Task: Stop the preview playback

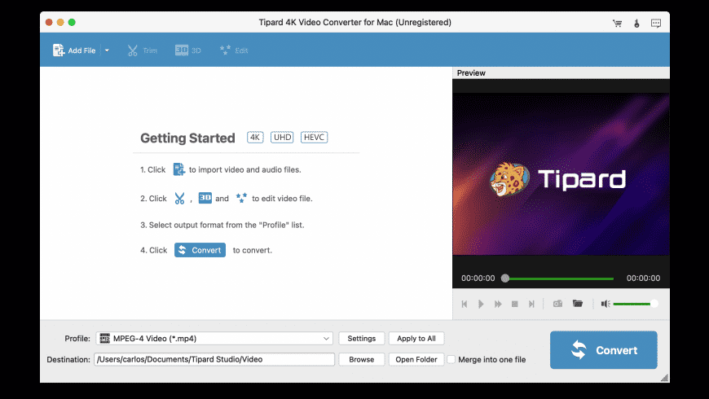Action: tap(514, 304)
